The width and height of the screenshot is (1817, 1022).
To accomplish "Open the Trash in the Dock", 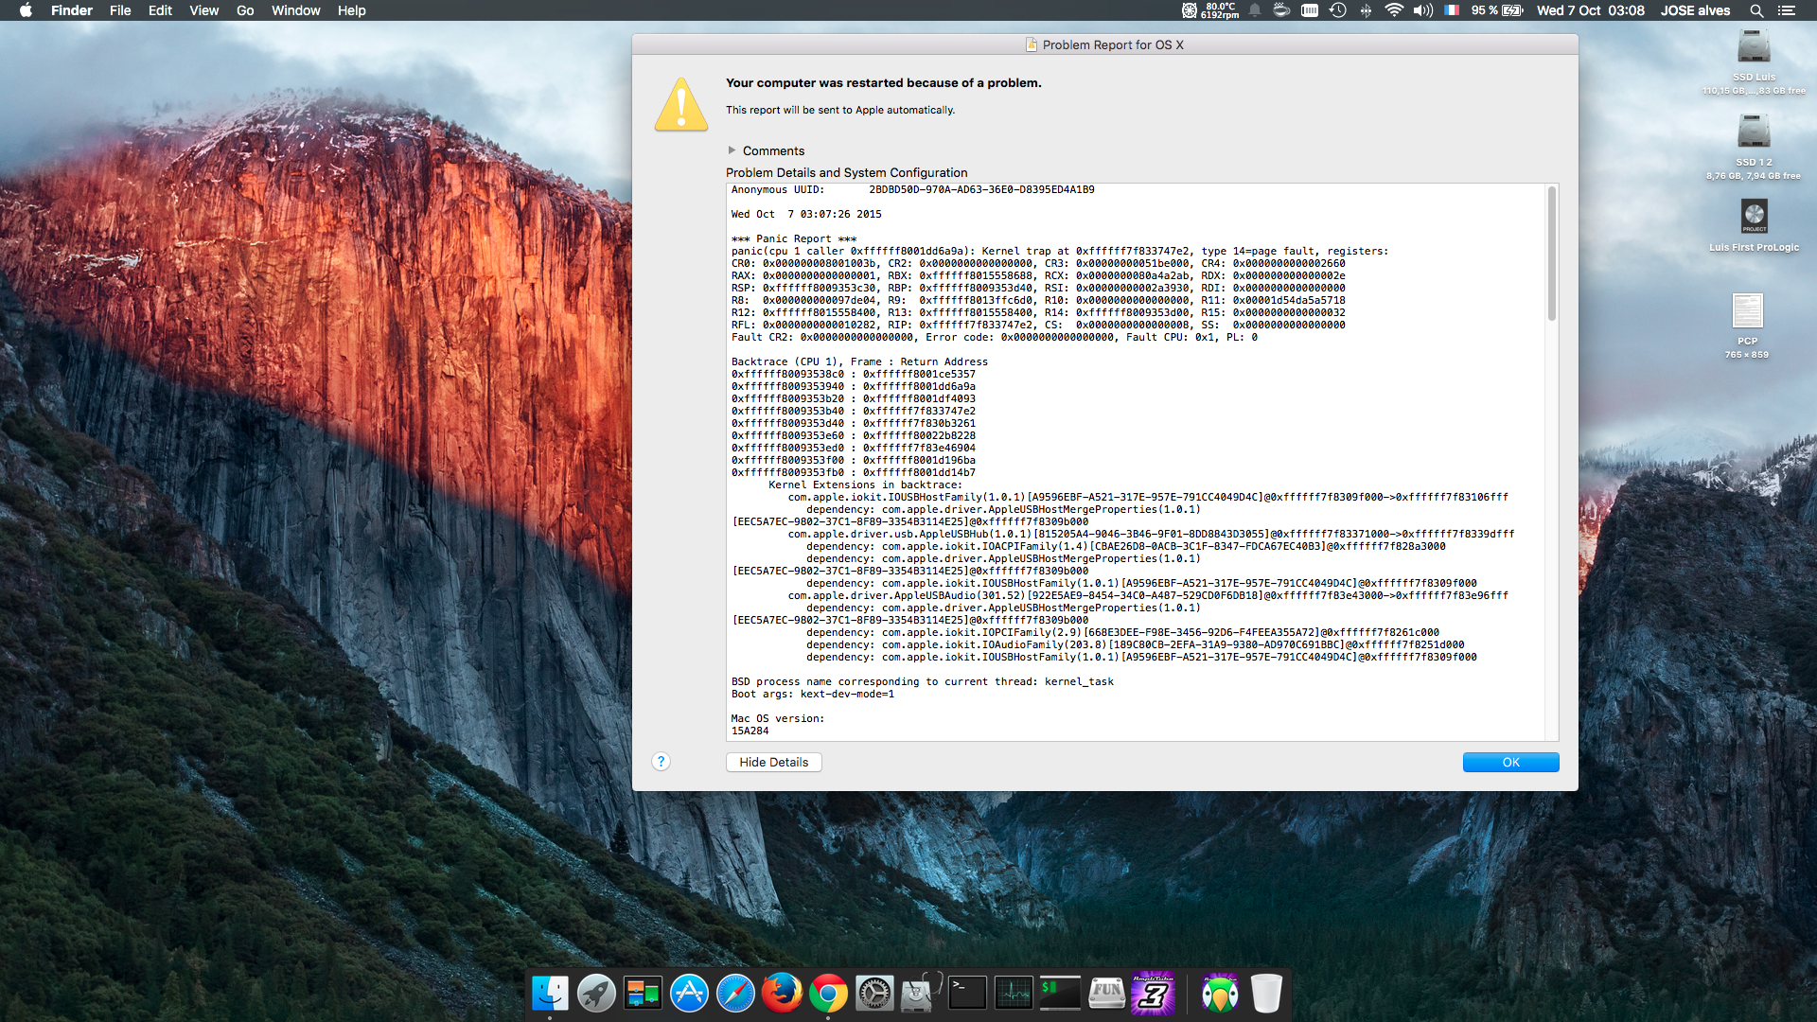I will (1266, 993).
